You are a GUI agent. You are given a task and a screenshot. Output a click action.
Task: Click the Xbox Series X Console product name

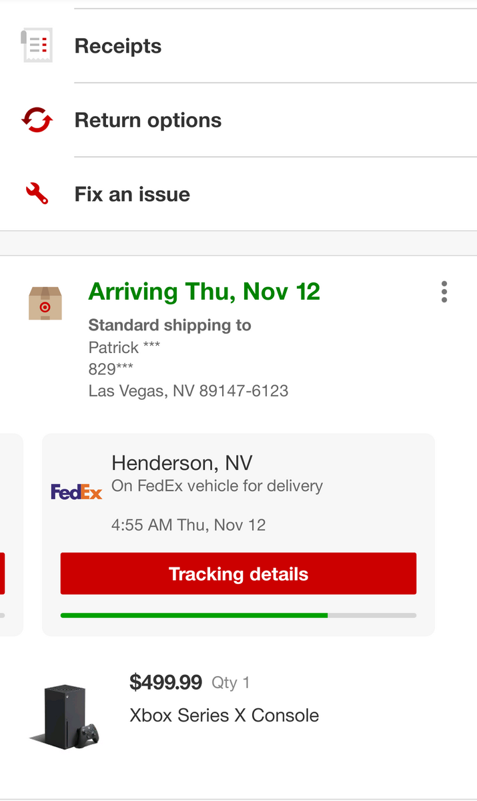click(224, 716)
